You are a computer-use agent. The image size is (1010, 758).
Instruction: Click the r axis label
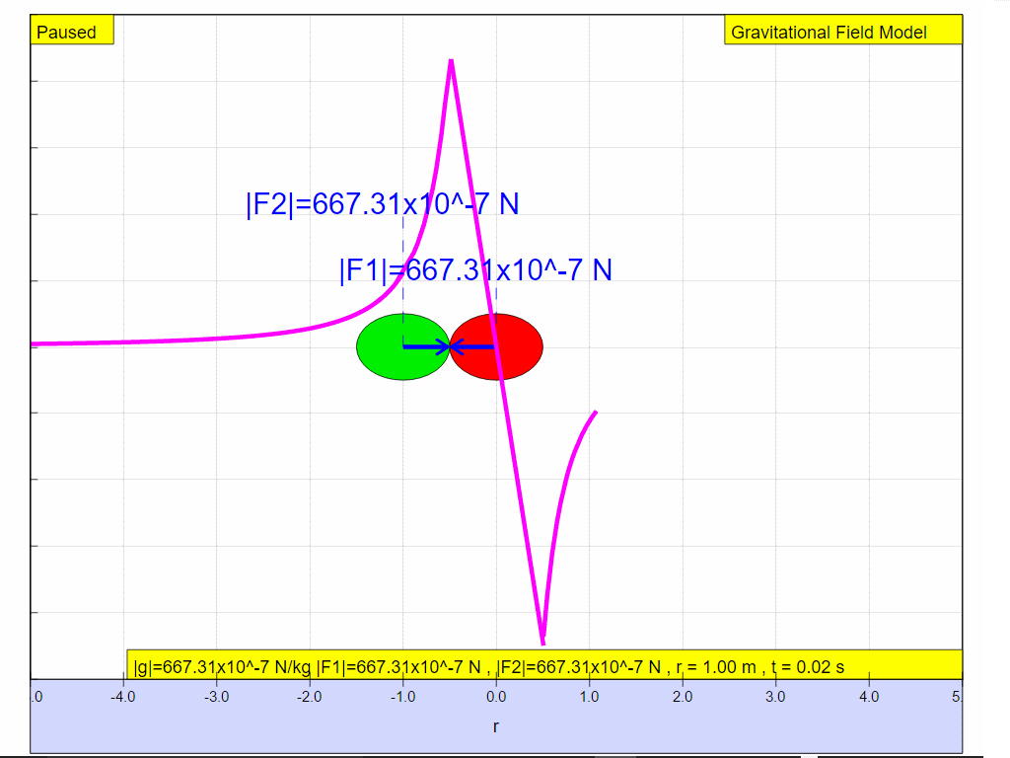(495, 727)
